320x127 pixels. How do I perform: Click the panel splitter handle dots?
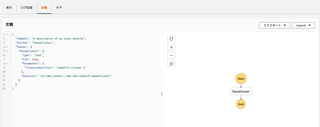point(162,94)
